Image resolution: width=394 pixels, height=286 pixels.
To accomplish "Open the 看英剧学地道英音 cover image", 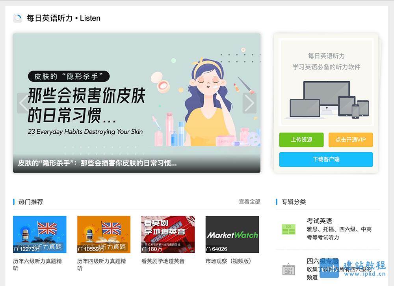I will 168,234.
